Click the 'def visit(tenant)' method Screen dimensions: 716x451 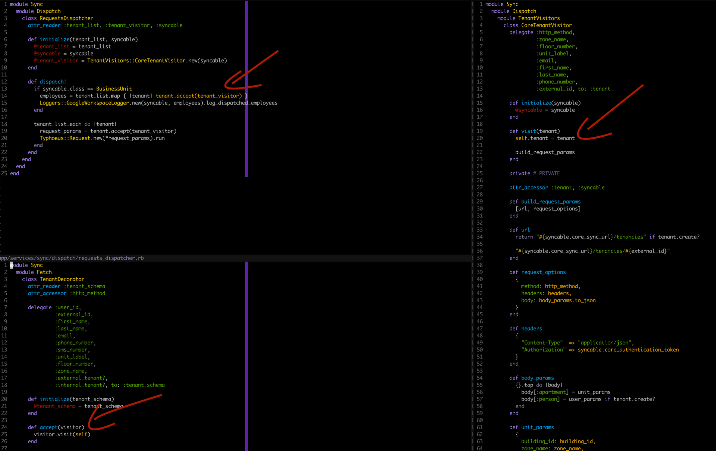pyautogui.click(x=534, y=131)
